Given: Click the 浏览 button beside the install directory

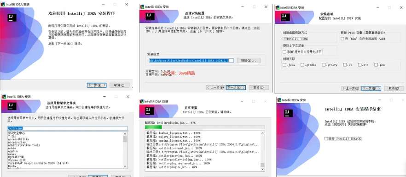Looking at the screenshot, I should coord(249,61).
